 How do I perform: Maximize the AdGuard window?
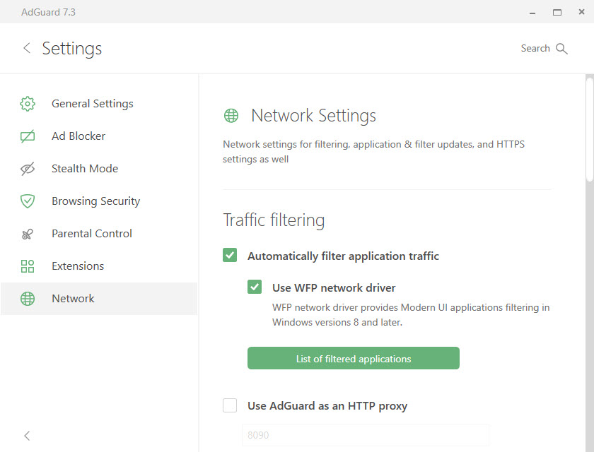pos(557,13)
